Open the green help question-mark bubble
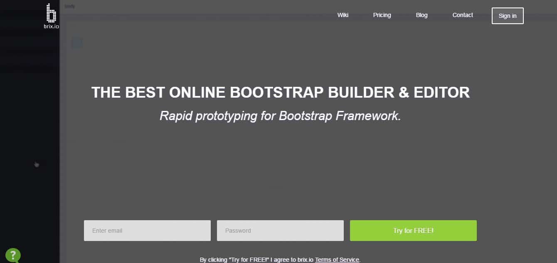The width and height of the screenshot is (557, 263). point(13,255)
